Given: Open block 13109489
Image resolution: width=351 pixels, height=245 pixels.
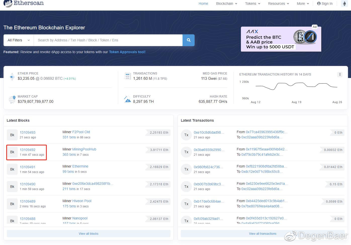Looking at the screenshot, I should click(28, 201).
